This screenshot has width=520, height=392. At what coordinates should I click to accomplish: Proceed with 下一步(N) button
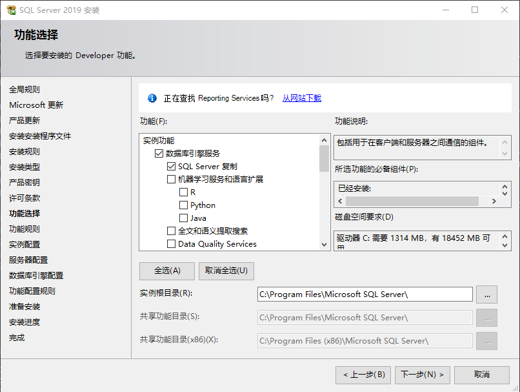point(422,375)
